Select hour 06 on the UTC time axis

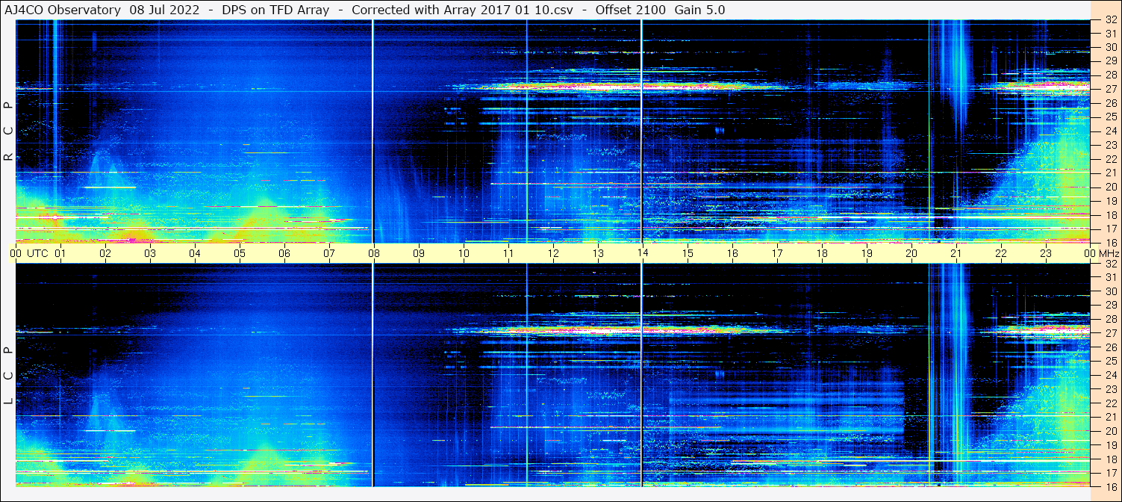coord(284,253)
